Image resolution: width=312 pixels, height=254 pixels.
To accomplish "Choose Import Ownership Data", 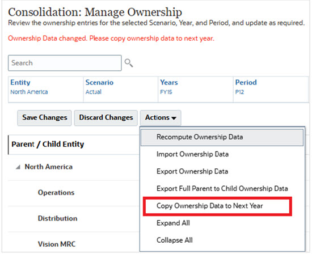I will point(222,154).
